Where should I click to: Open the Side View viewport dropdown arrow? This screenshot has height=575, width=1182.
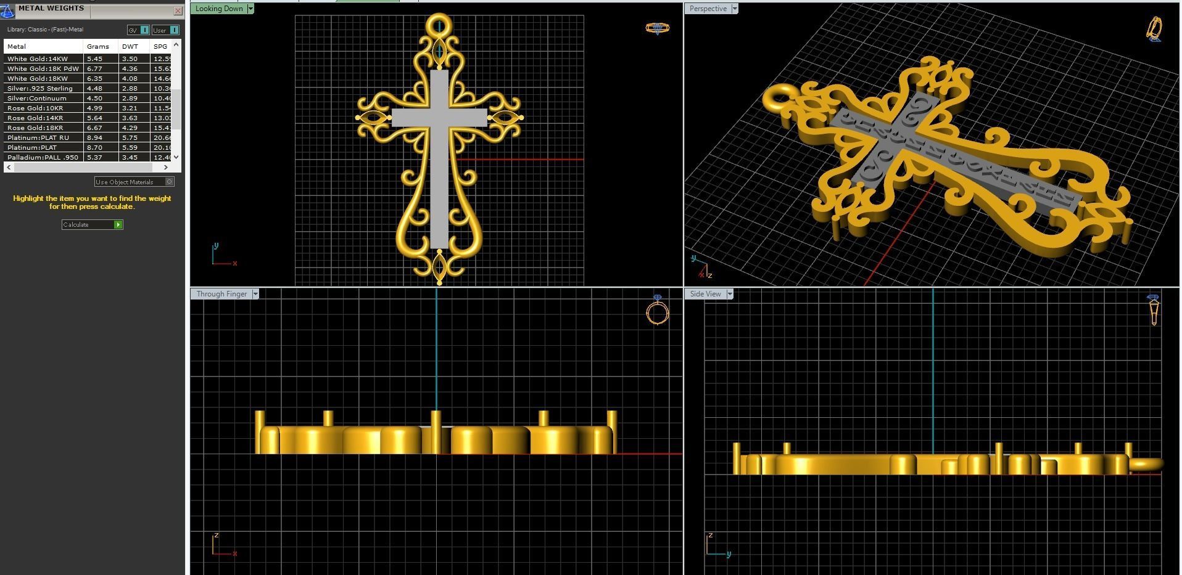[730, 294]
